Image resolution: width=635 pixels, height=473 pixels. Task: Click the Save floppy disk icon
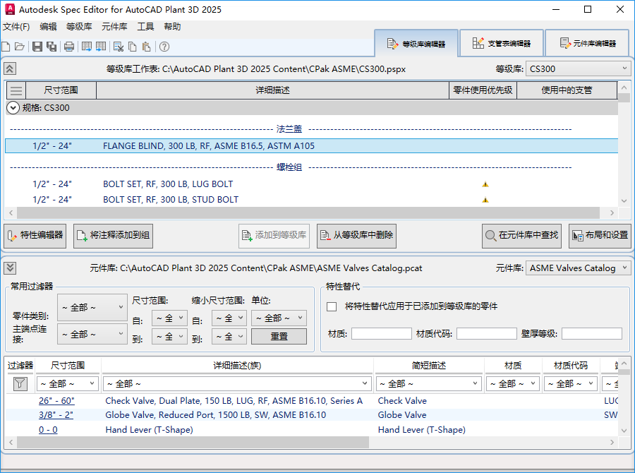37,47
